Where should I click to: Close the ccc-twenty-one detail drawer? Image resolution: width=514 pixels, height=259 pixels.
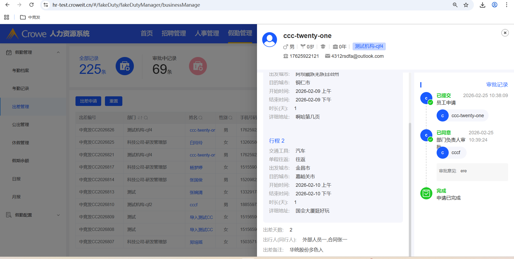click(x=505, y=33)
